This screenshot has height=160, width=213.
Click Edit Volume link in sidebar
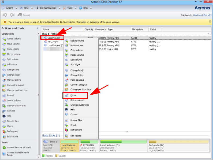13,137
